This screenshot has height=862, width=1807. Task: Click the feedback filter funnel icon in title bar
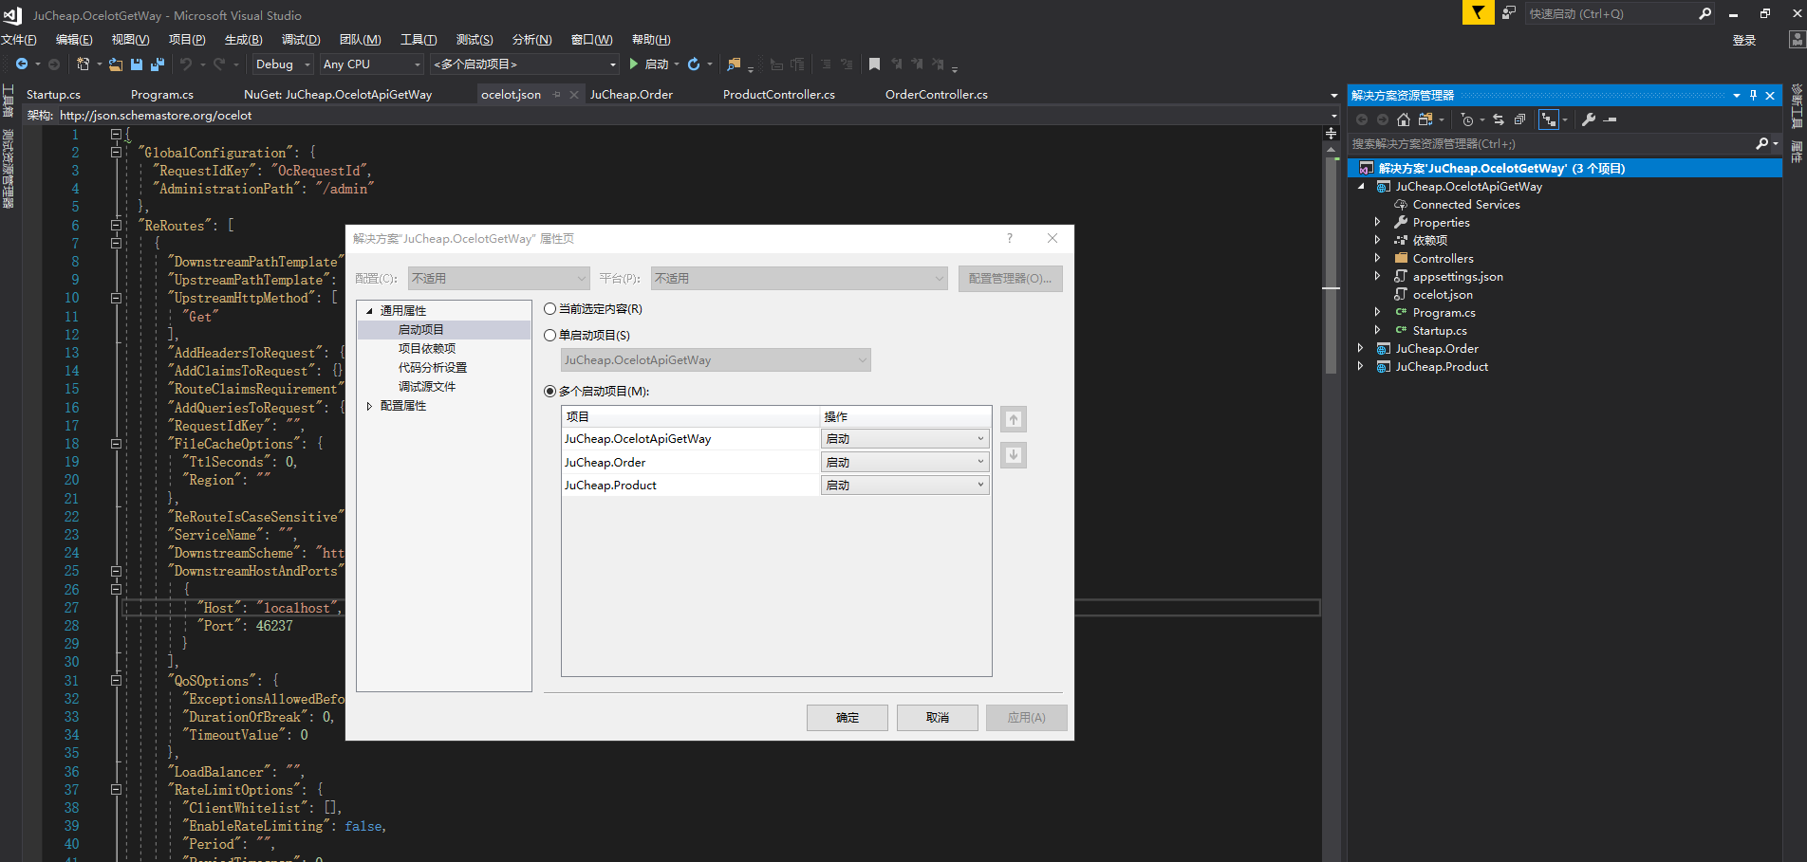pos(1478,12)
